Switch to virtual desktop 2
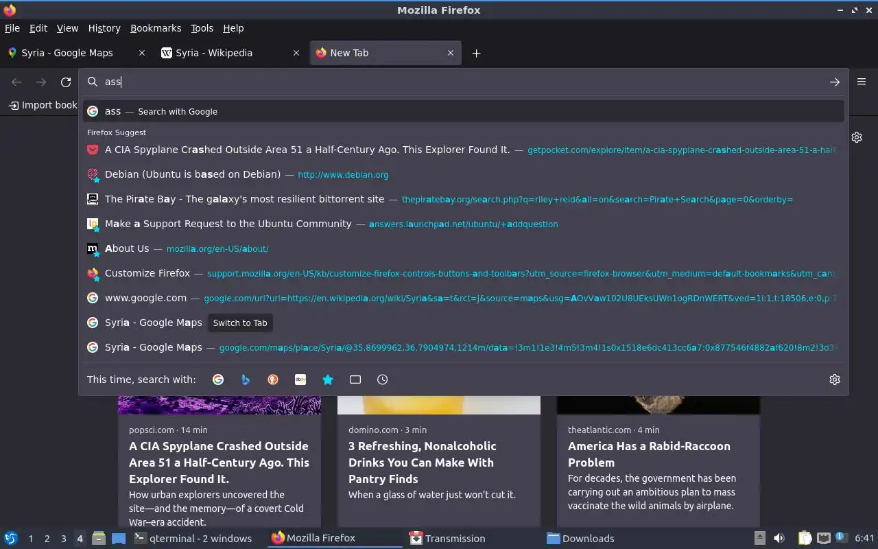Screen dimensions: 878x549 pos(47,539)
